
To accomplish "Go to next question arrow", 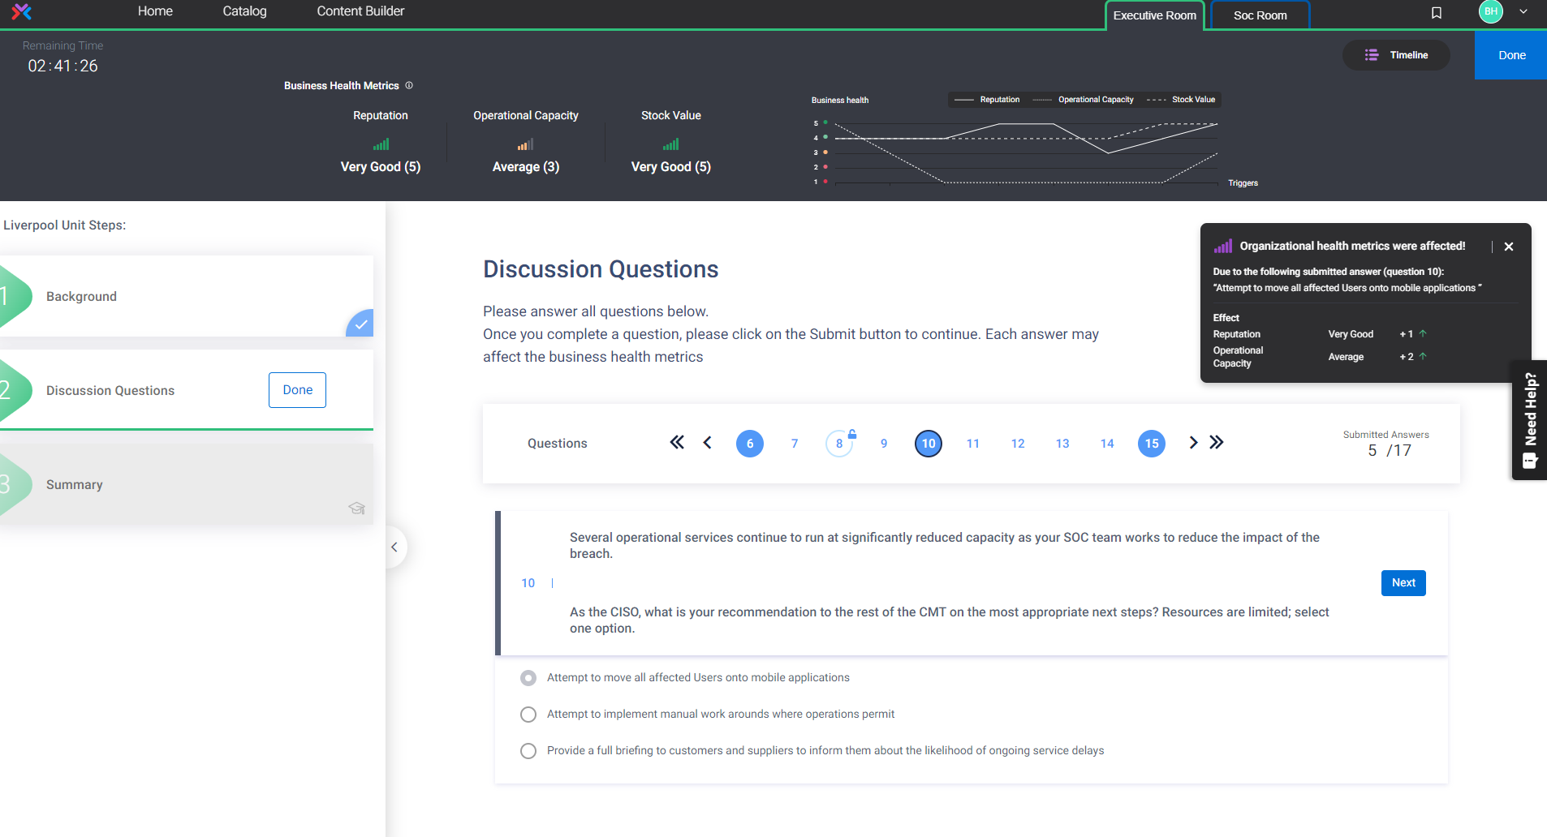I will click(1193, 443).
